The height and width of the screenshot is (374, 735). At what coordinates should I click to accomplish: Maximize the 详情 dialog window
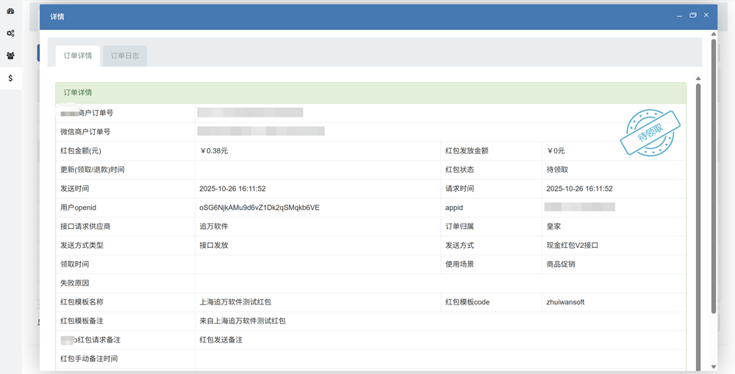[x=693, y=15]
